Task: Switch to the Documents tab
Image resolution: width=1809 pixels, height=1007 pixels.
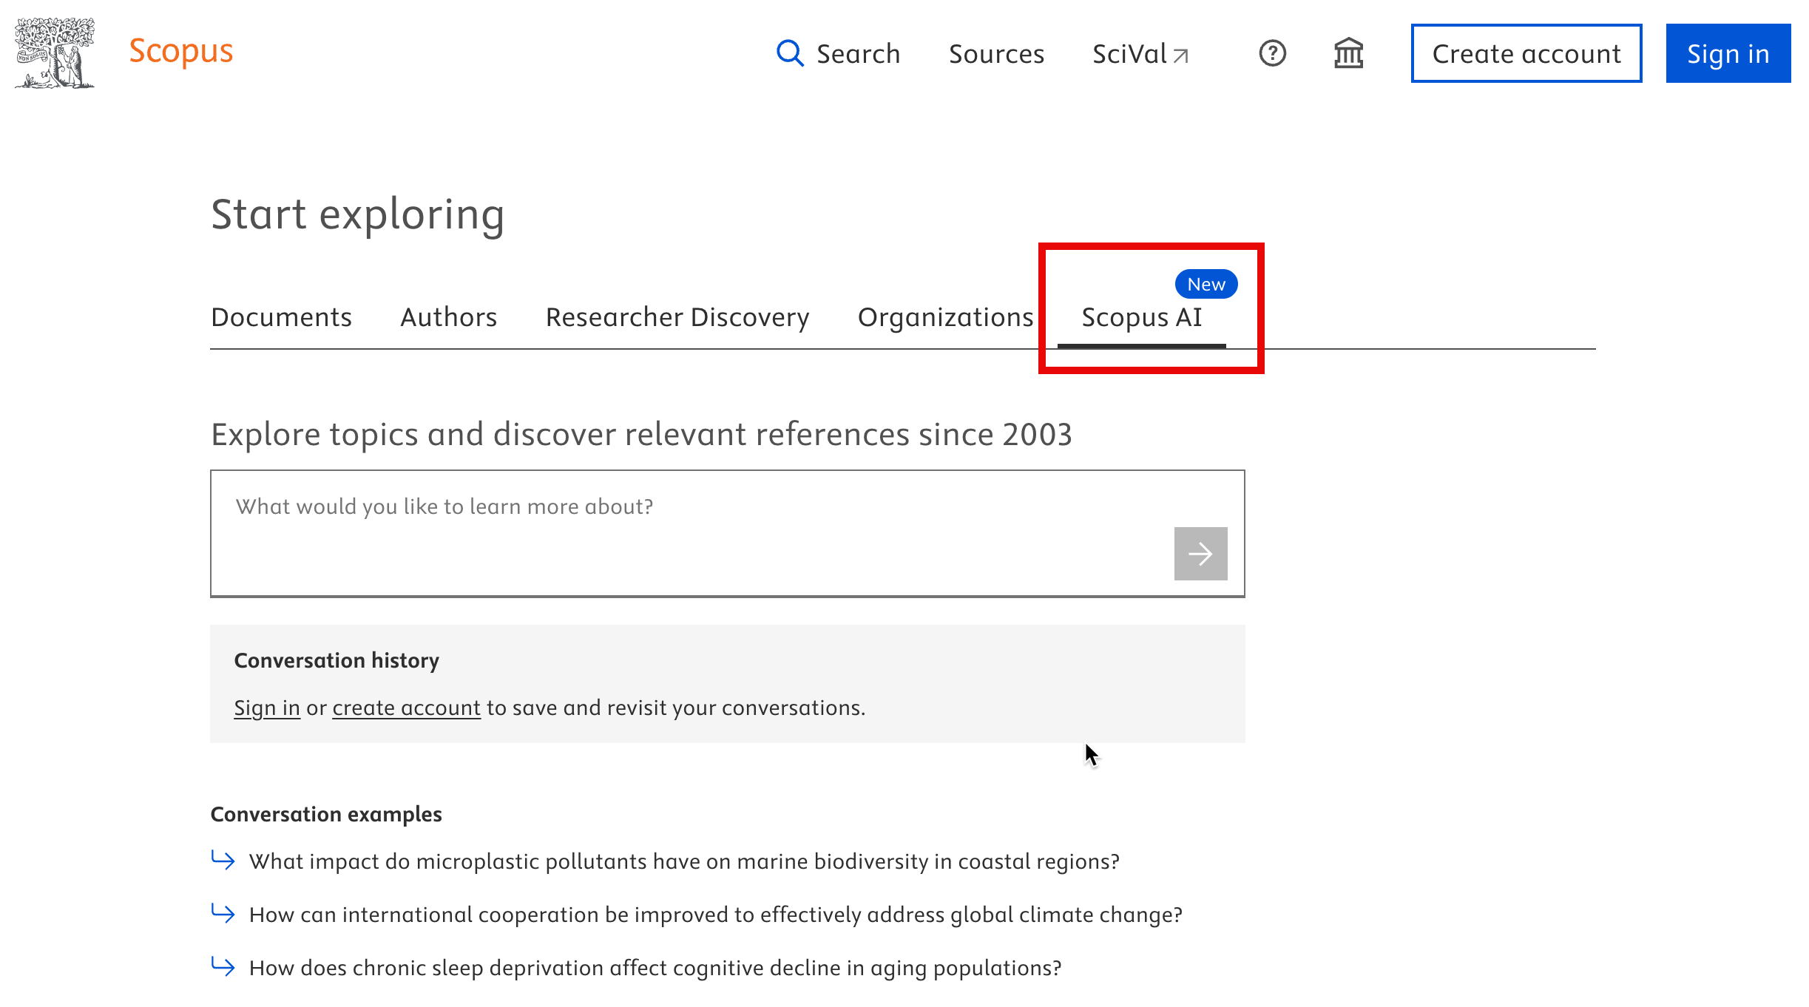Action: tap(281, 317)
